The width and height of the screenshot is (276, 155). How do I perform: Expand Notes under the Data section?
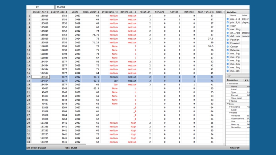click(x=230, y=113)
